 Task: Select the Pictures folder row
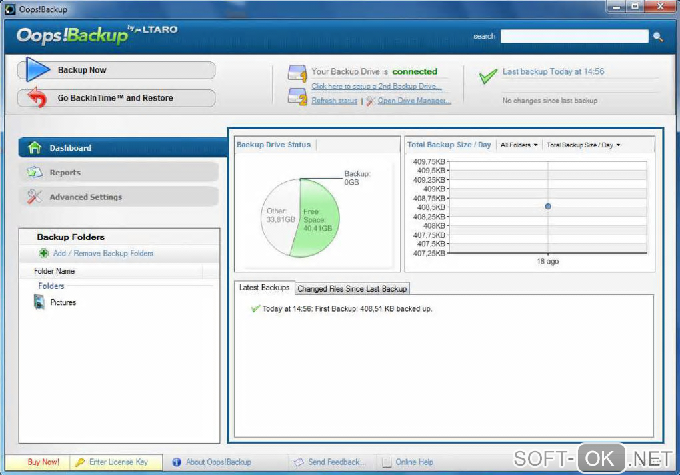[119, 302]
